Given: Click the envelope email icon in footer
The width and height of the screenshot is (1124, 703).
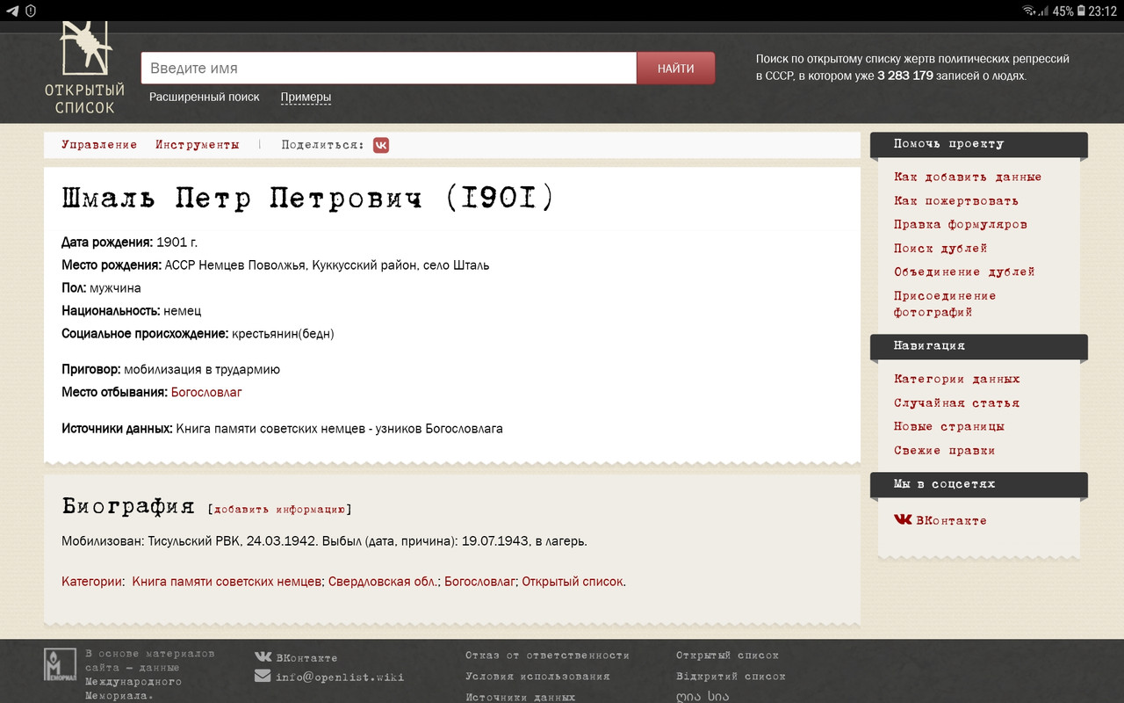Looking at the screenshot, I should (x=263, y=677).
